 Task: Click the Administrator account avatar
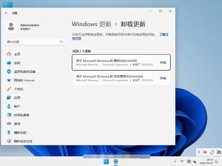coord(11,26)
